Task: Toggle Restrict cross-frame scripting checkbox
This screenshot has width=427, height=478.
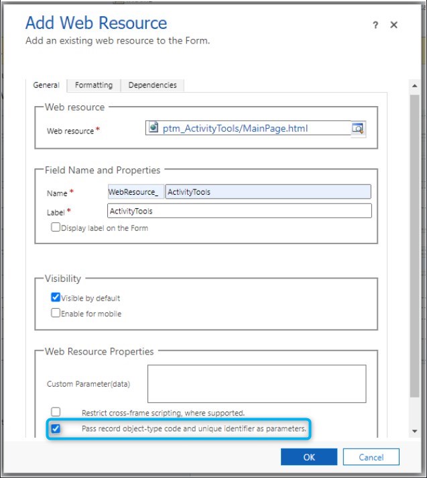Action: [x=56, y=412]
